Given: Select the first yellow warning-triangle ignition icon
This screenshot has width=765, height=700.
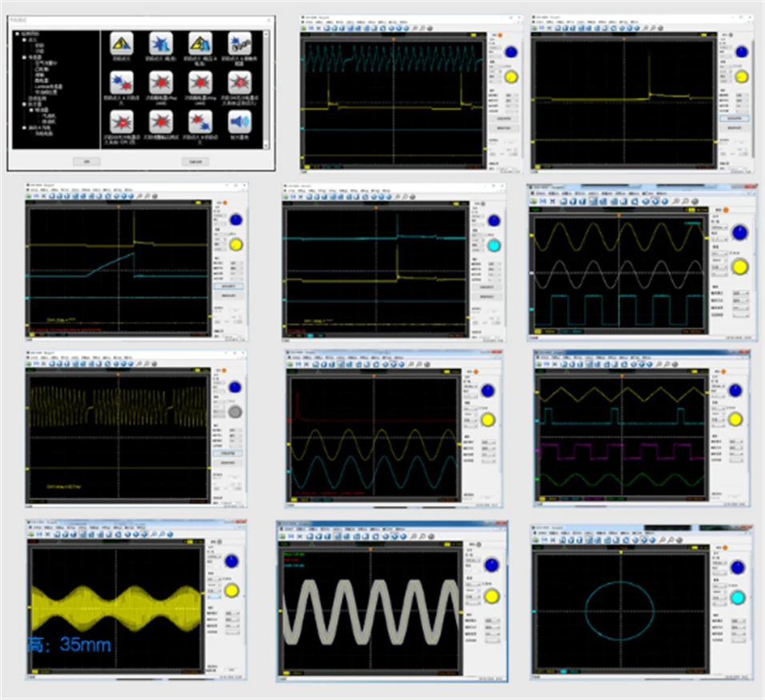Looking at the screenshot, I should [x=121, y=43].
